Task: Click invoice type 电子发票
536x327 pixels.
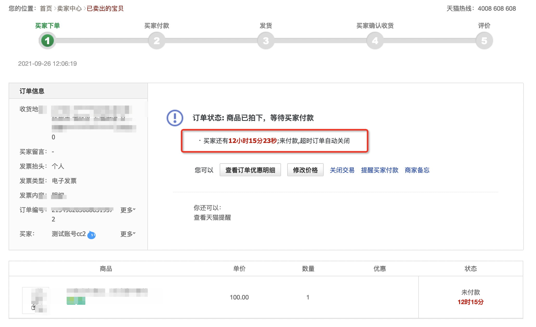Action: pos(64,181)
